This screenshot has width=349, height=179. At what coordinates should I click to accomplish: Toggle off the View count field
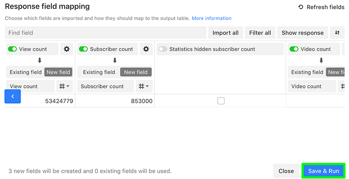click(x=13, y=49)
